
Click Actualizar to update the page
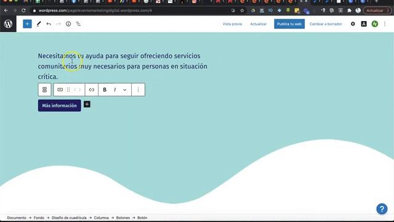258,24
